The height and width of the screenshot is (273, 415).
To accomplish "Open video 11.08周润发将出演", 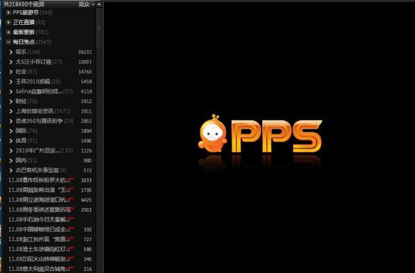I will pyautogui.click(x=39, y=190).
